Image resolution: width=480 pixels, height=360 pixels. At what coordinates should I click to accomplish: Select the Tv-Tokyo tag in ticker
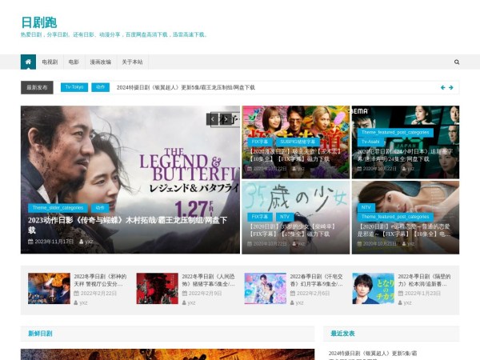(x=74, y=86)
